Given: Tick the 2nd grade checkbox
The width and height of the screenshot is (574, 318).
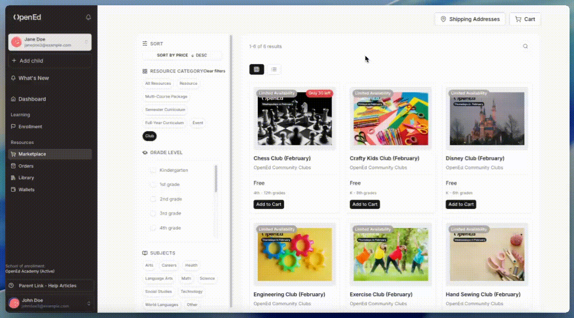Looking at the screenshot, I should tap(153, 199).
